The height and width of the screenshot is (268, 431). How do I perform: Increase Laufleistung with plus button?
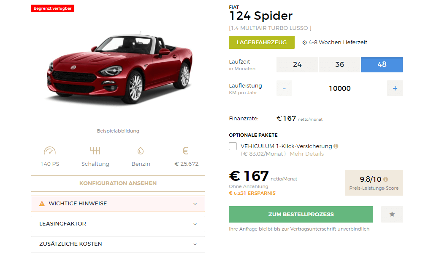[x=395, y=88]
